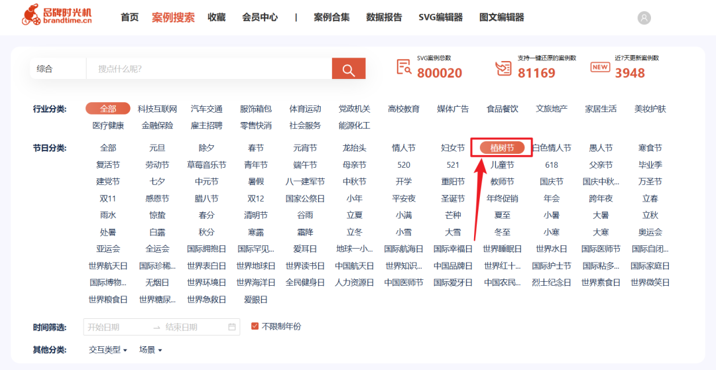The width and height of the screenshot is (716, 370).
Task: Select the 奥运会 tag
Action: (x=650, y=232)
